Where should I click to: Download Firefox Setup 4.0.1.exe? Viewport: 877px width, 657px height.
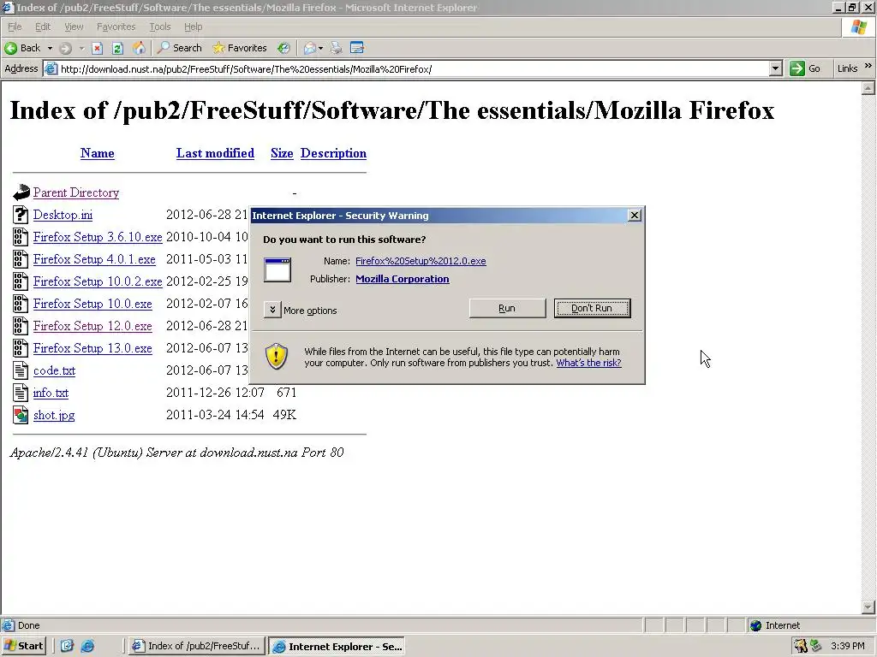click(x=94, y=259)
